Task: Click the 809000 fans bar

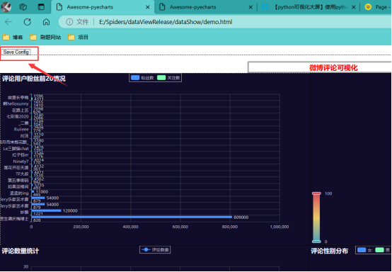Action: 132,217
